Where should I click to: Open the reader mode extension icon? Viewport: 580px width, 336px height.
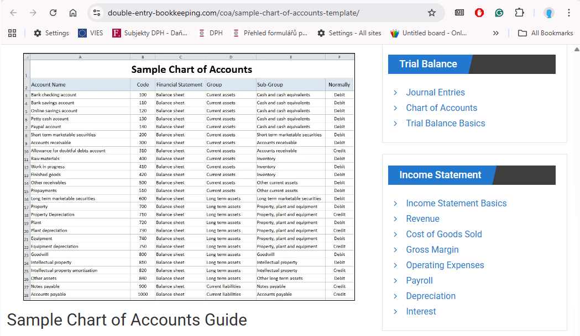click(x=459, y=13)
